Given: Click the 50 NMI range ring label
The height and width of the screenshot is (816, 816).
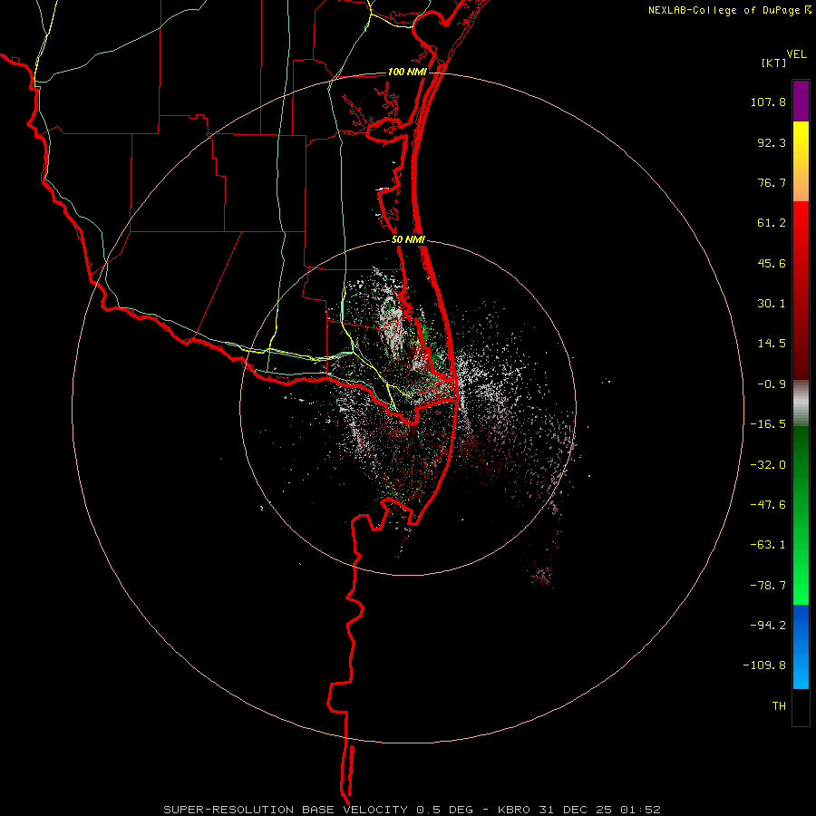Looking at the screenshot, I should coord(409,240).
